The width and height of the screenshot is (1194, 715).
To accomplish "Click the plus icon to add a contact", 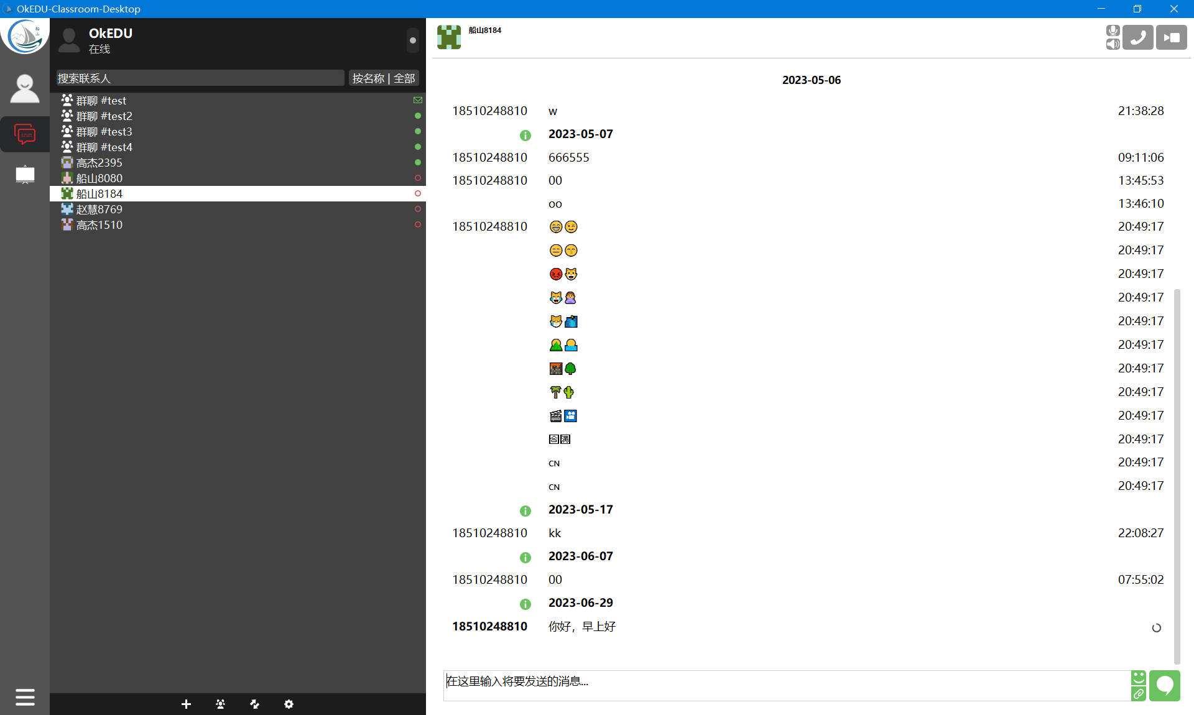I will [186, 704].
